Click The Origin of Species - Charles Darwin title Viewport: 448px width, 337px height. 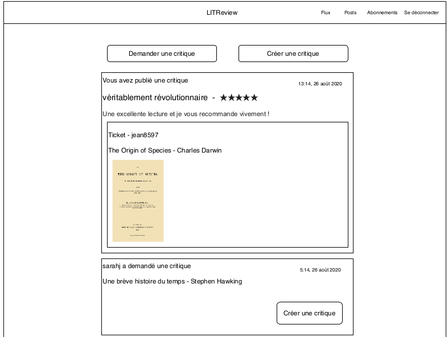click(x=165, y=150)
